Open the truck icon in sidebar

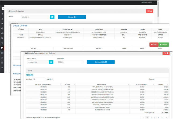click(x=2, y=24)
